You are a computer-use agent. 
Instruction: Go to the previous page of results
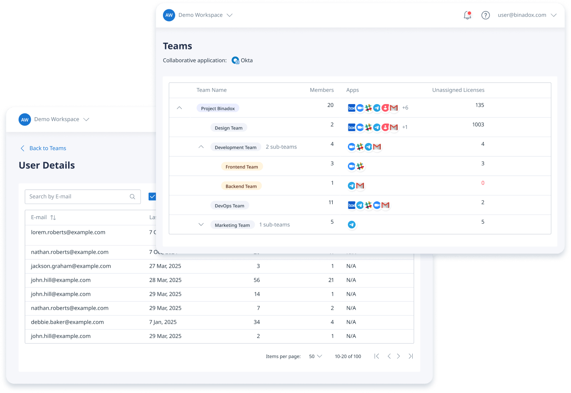389,357
